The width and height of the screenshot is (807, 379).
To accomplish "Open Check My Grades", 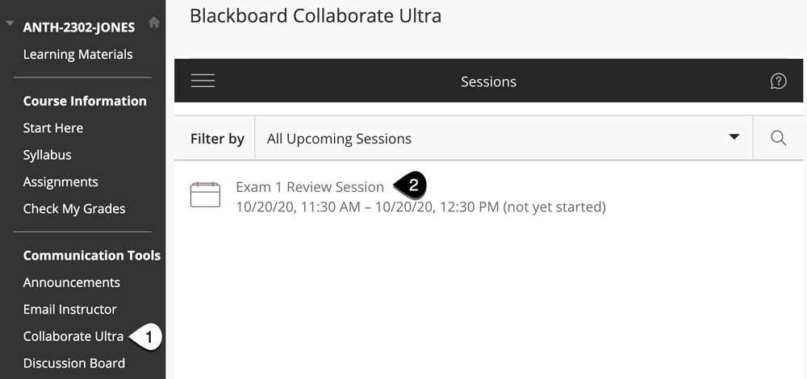I will point(74,209).
